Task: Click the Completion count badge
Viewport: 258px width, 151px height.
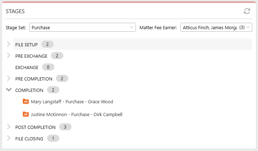Action: [53, 90]
